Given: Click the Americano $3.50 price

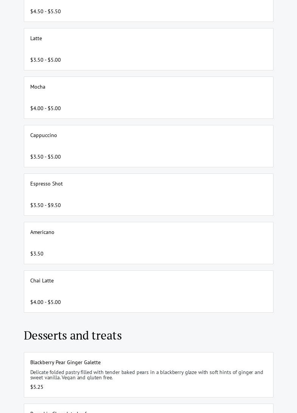Looking at the screenshot, I should (37, 254).
